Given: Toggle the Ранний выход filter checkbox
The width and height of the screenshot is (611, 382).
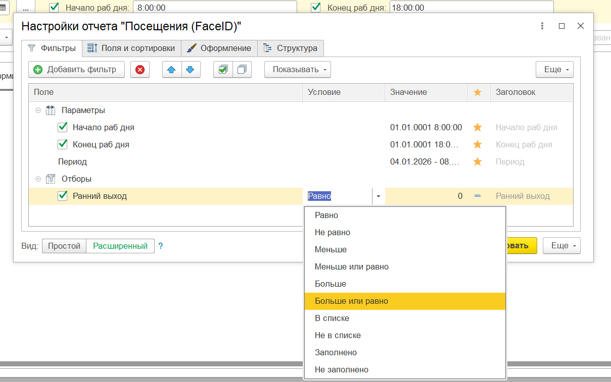Looking at the screenshot, I should tap(63, 196).
